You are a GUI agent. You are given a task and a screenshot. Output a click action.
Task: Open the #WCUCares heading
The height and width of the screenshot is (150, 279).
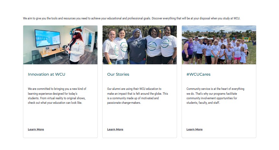tap(198, 74)
